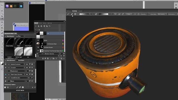This screenshot has height=100, width=178.
Task: Open the Proximity dropdown
Action: (x=144, y=14)
